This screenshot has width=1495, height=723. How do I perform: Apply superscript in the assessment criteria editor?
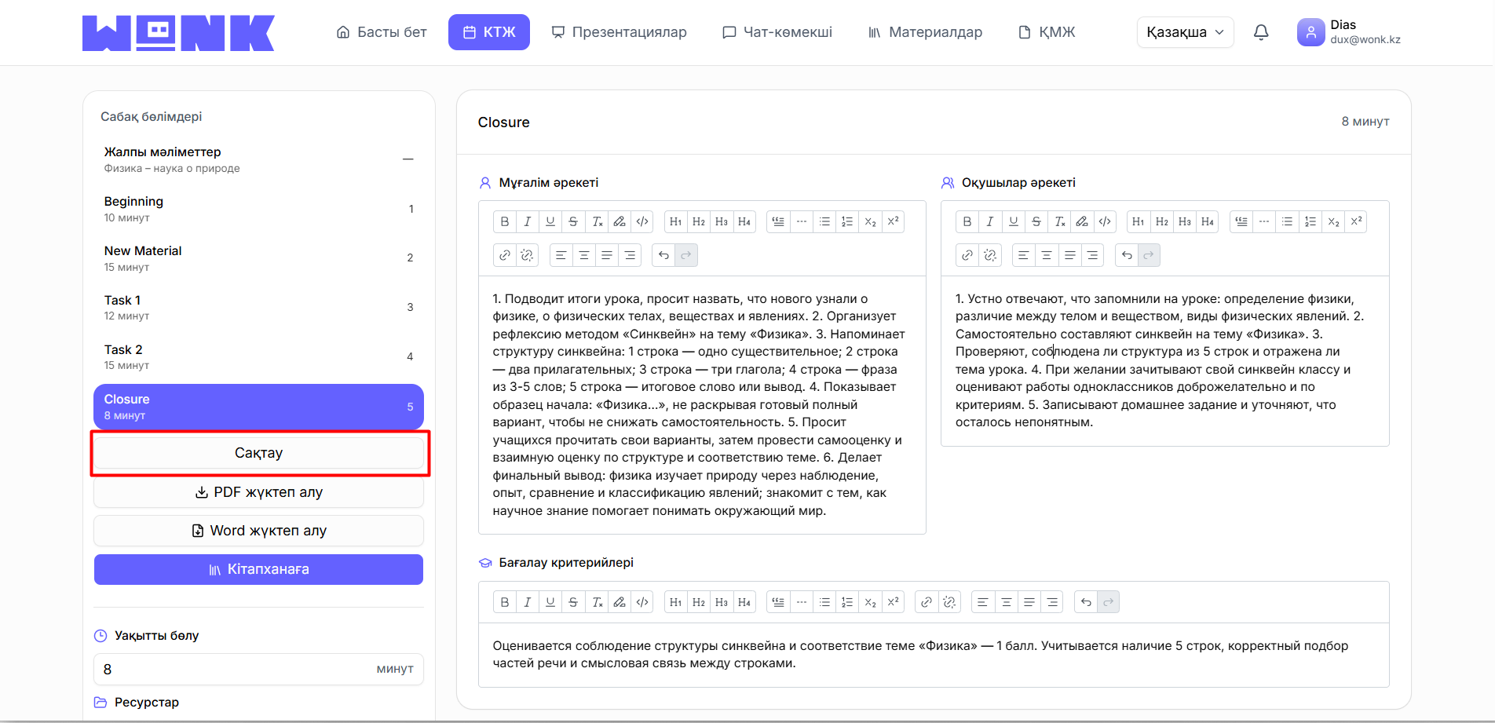[893, 601]
